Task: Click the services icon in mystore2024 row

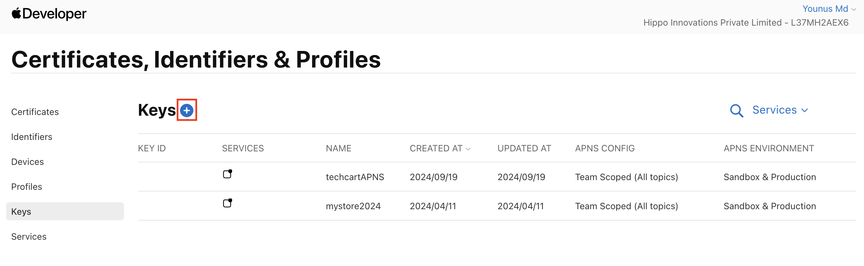Action: coord(227,203)
